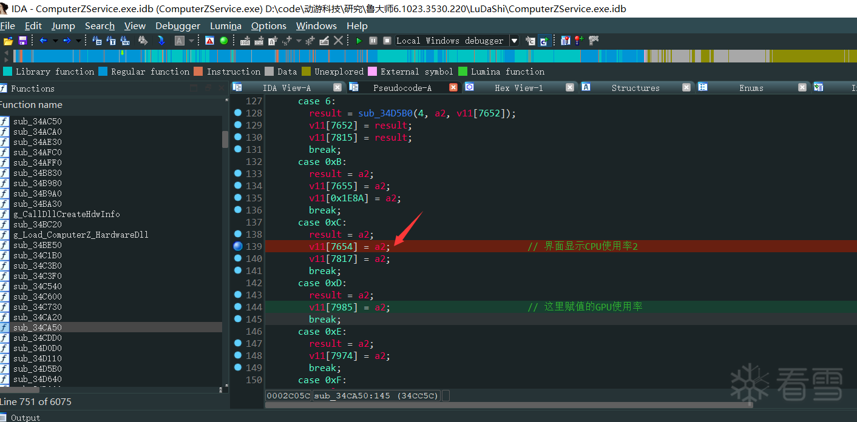Click the highlighted 'C' run-to-cursor icon
Image resolution: width=857 pixels, height=422 pixels.
[544, 41]
